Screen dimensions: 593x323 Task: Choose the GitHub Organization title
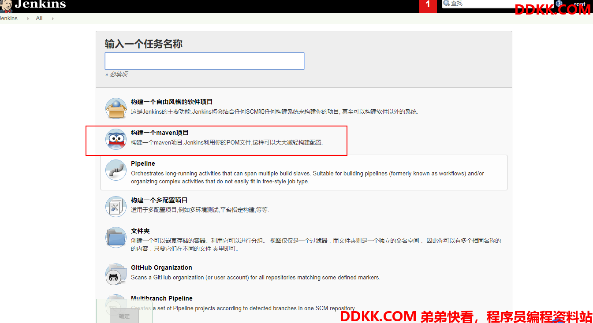point(161,267)
